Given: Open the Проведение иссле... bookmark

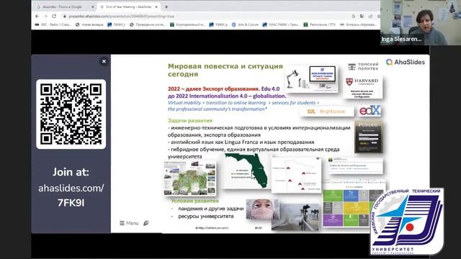Looking at the screenshot, I should tap(148, 24).
